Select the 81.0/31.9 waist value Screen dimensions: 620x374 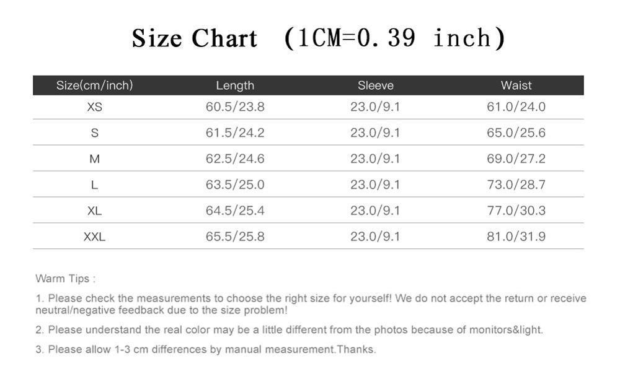tap(516, 237)
